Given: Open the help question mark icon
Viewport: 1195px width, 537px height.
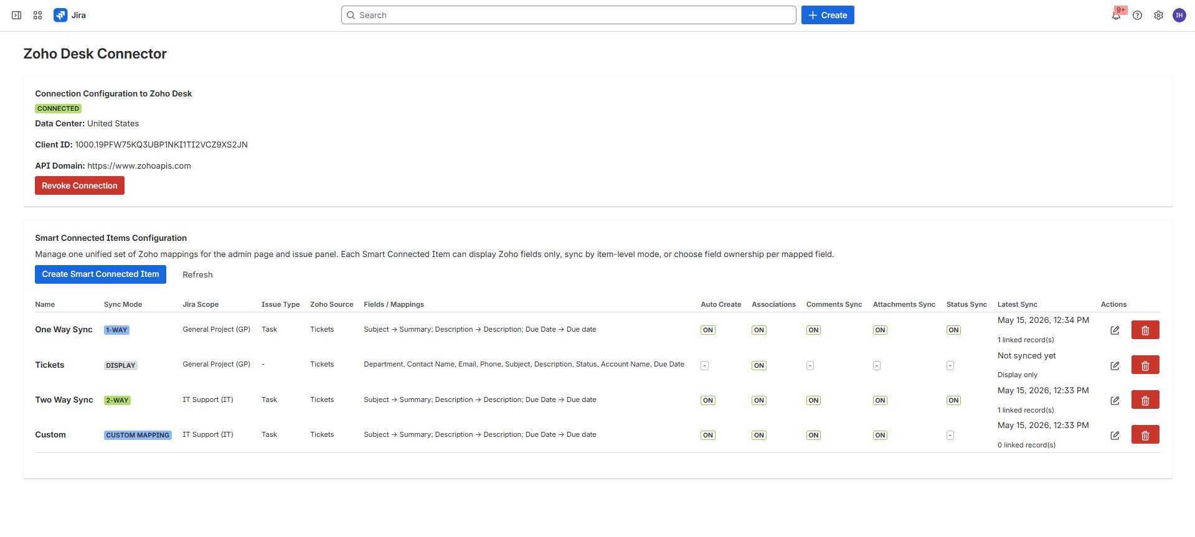Looking at the screenshot, I should pos(1137,15).
